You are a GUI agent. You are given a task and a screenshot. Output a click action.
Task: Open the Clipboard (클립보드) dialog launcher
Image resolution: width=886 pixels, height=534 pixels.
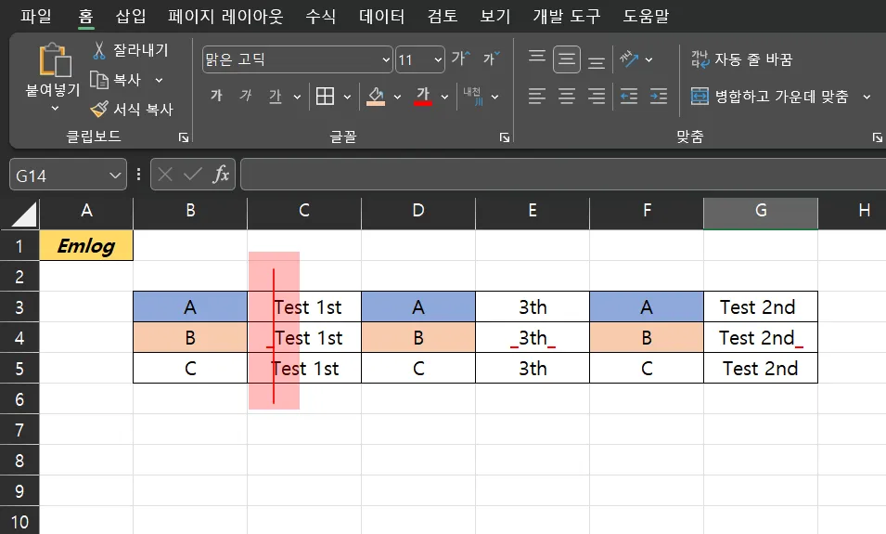tap(184, 137)
